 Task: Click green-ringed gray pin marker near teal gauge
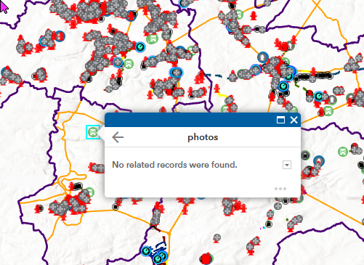click(x=332, y=99)
